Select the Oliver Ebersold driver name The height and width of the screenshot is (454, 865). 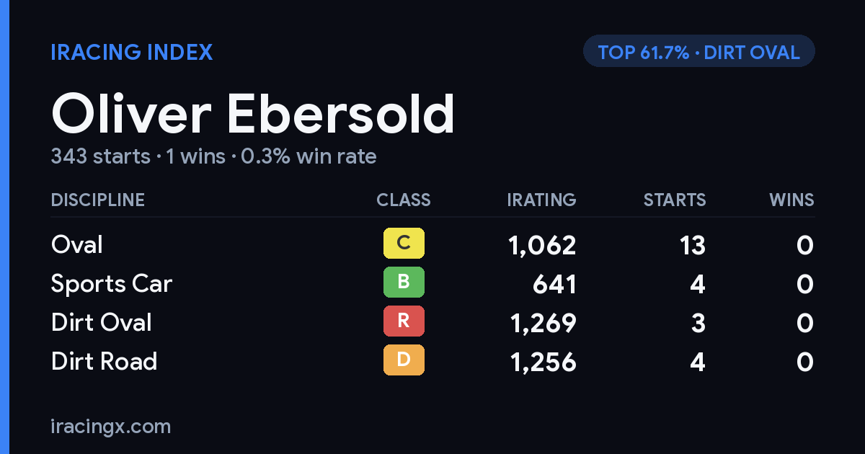(x=253, y=114)
